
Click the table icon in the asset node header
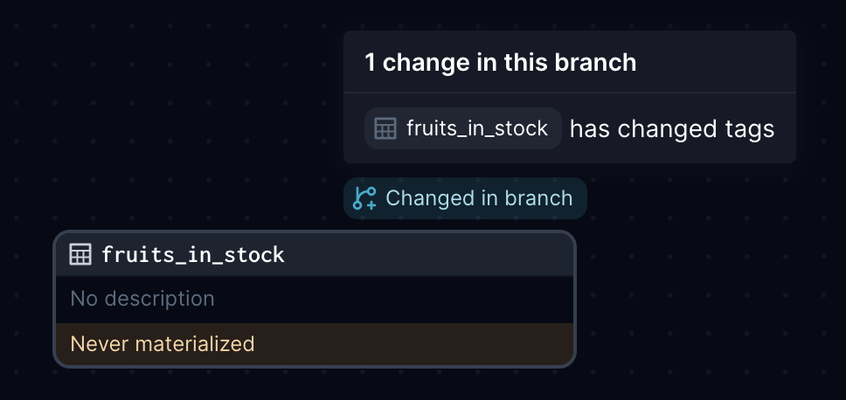coord(80,255)
